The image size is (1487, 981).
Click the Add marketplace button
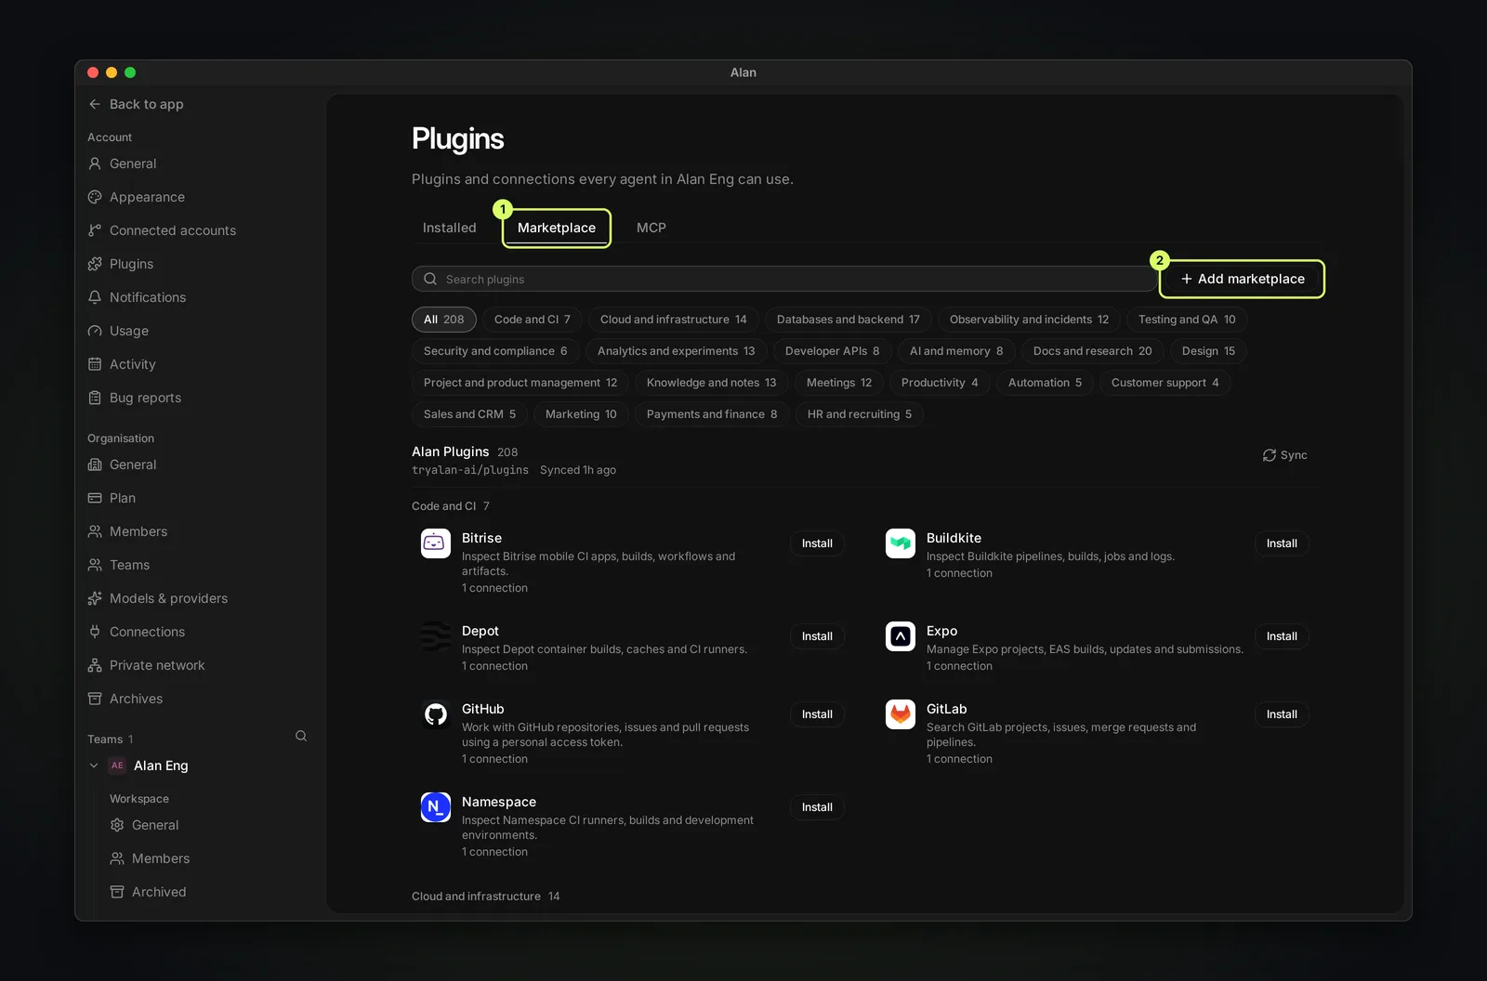(x=1243, y=279)
